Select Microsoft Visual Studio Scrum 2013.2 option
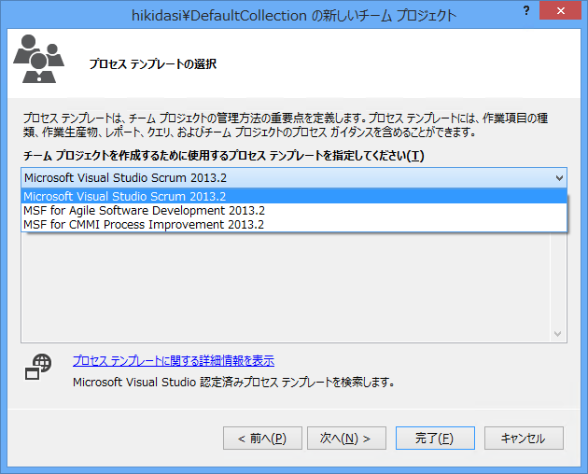This screenshot has height=474, width=588. [294, 196]
